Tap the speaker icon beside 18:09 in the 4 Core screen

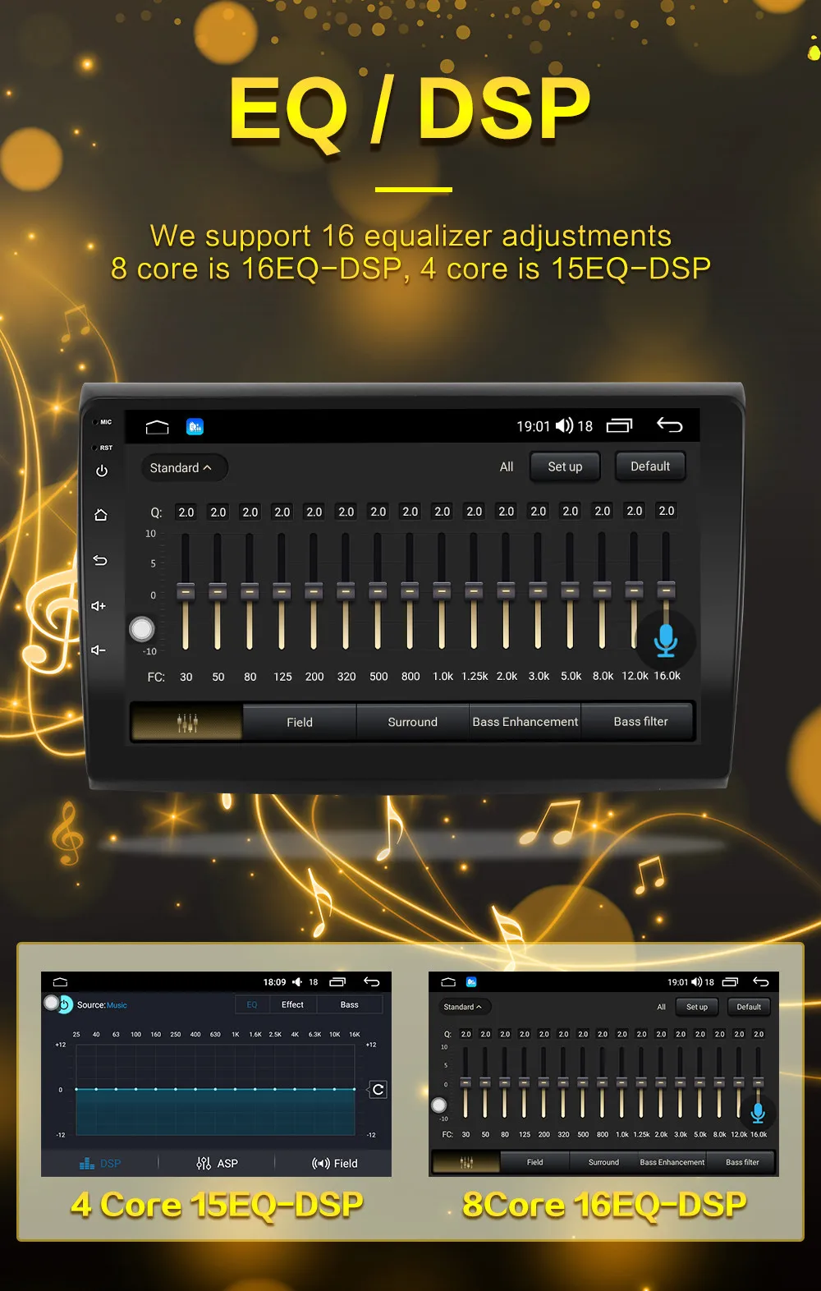pos(297,982)
